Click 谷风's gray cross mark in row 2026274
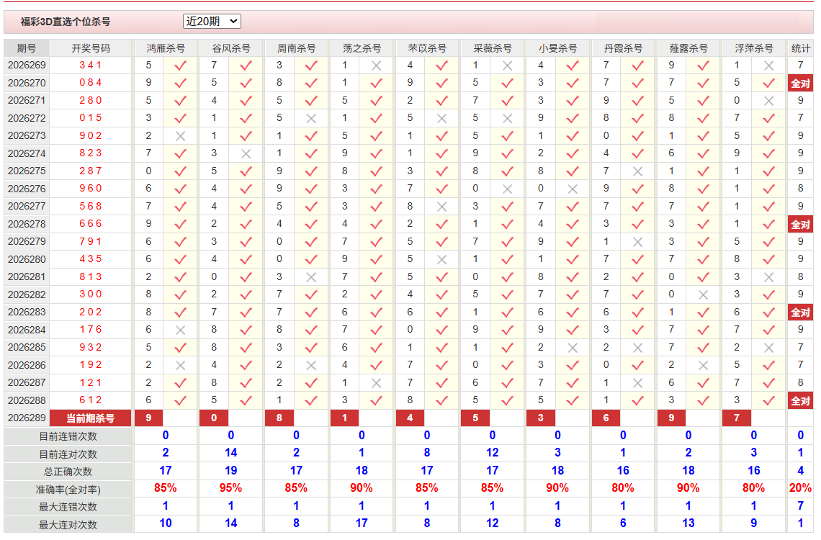This screenshot has height=540, width=821. point(246,154)
